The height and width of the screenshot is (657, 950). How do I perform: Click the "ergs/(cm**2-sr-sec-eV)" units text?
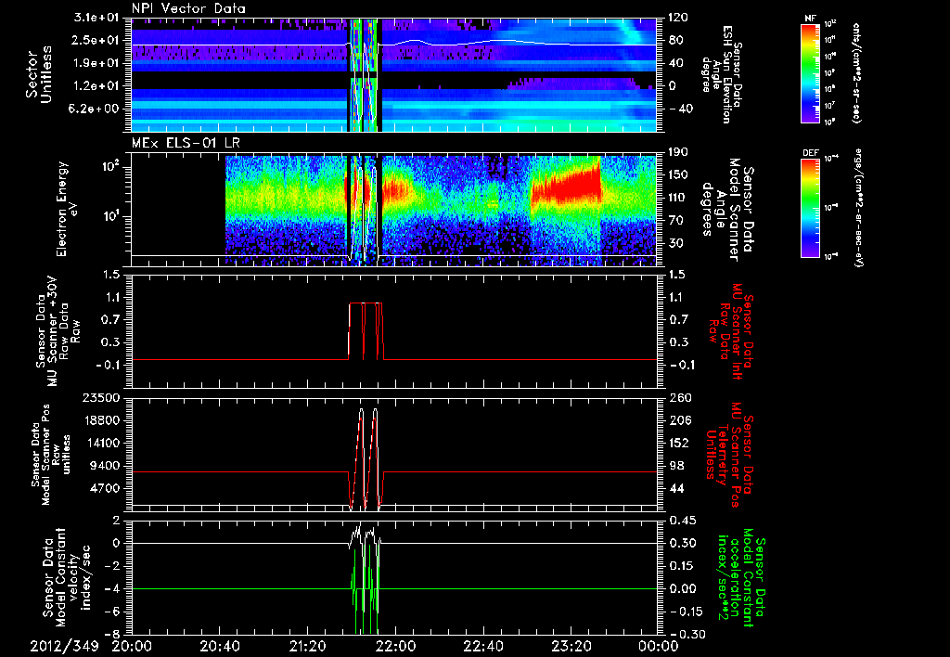coord(859,208)
